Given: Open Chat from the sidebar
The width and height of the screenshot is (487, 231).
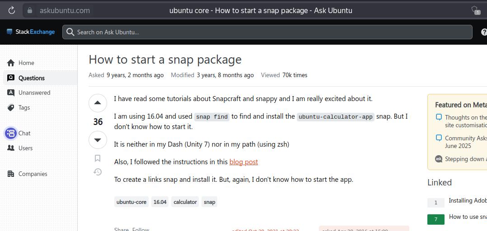Looking at the screenshot, I should click(24, 133).
